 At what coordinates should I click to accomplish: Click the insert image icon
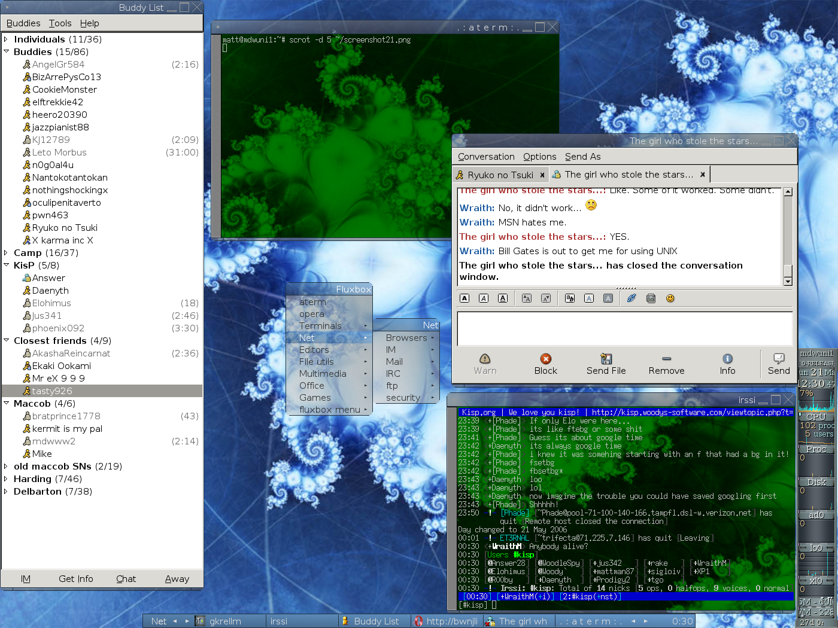[651, 298]
